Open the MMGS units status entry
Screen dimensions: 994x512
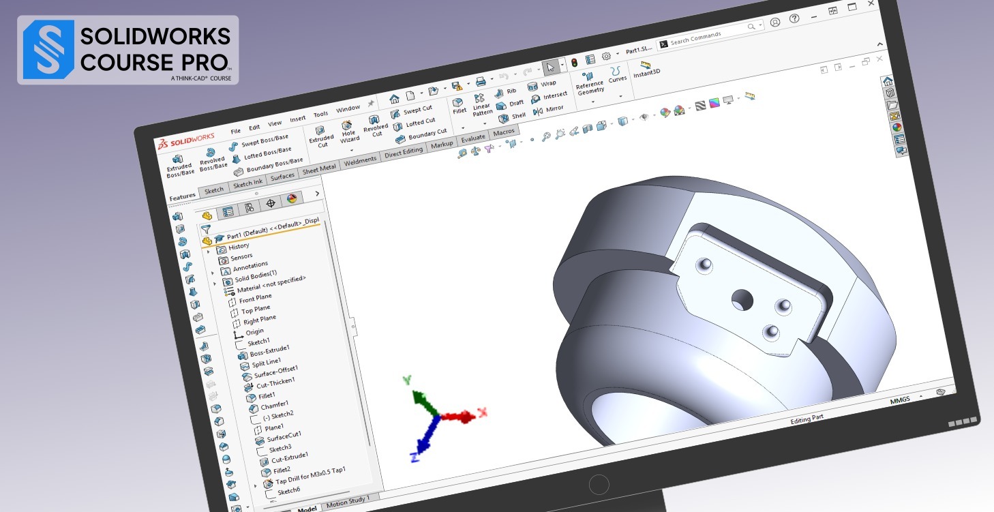[x=900, y=400]
